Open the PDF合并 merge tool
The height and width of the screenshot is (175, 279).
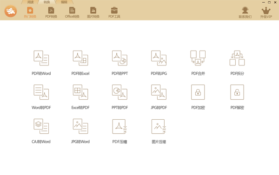click(198, 58)
